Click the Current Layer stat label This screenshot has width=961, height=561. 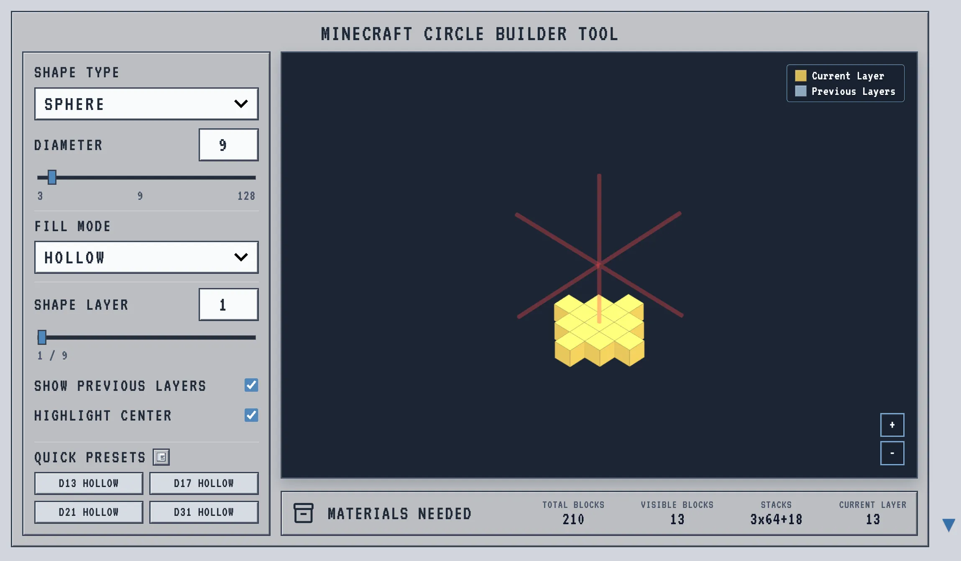pos(873,505)
